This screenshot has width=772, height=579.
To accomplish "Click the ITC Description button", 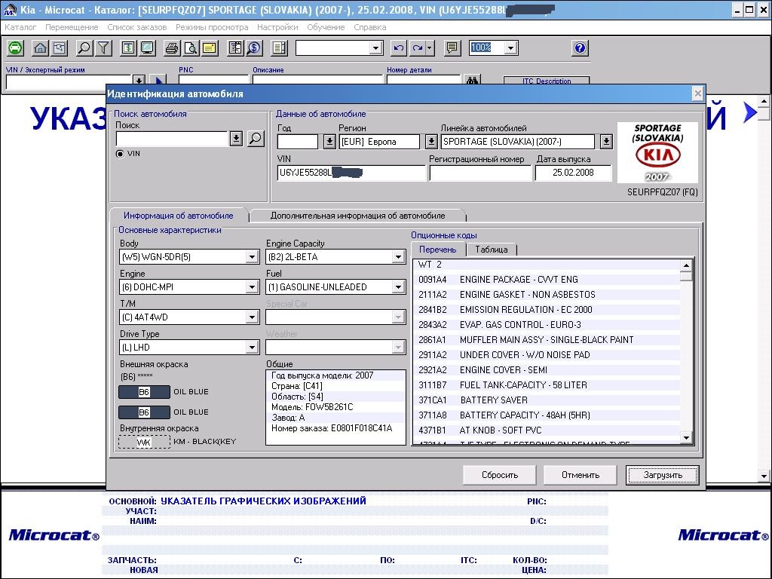I will (547, 81).
